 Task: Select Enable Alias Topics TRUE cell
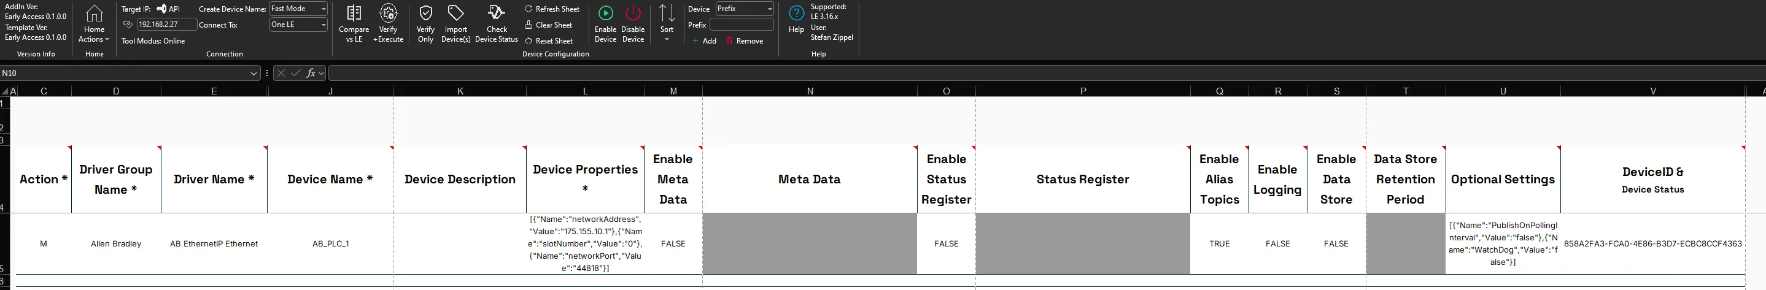(1219, 243)
